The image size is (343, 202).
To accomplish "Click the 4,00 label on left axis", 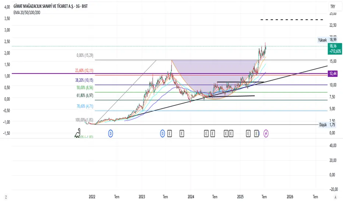I will [x=7, y=7].
